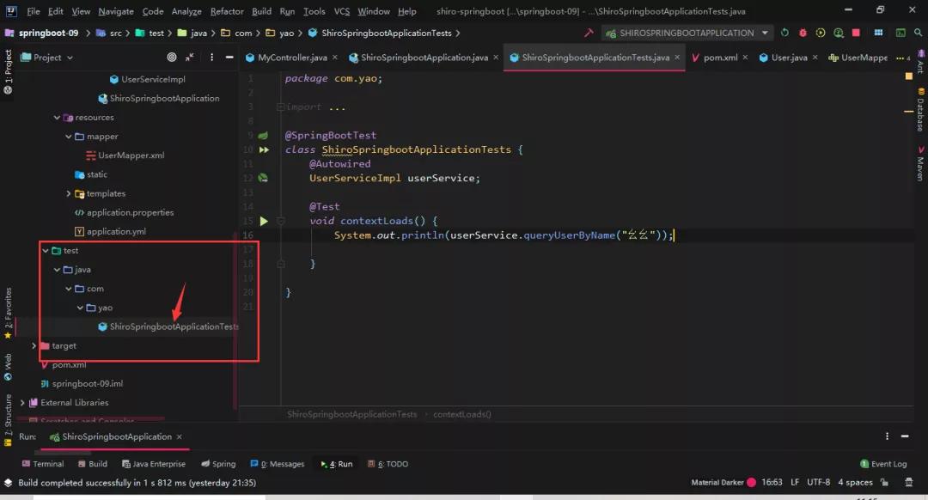Hide the Project panel with the minus icon
This screenshot has width=928, height=500.
click(229, 58)
